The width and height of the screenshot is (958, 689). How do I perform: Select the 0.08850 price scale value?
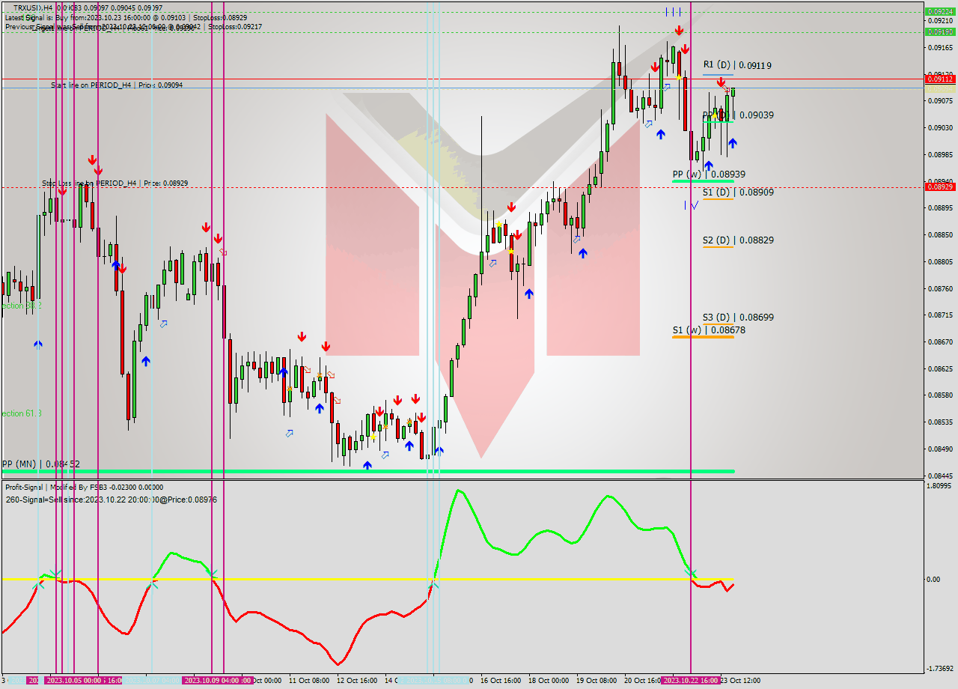(940, 234)
